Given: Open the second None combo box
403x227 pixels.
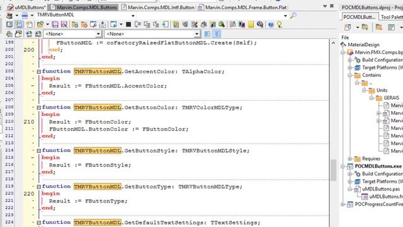Looking at the screenshot, I should pyautogui.click(x=196, y=34).
